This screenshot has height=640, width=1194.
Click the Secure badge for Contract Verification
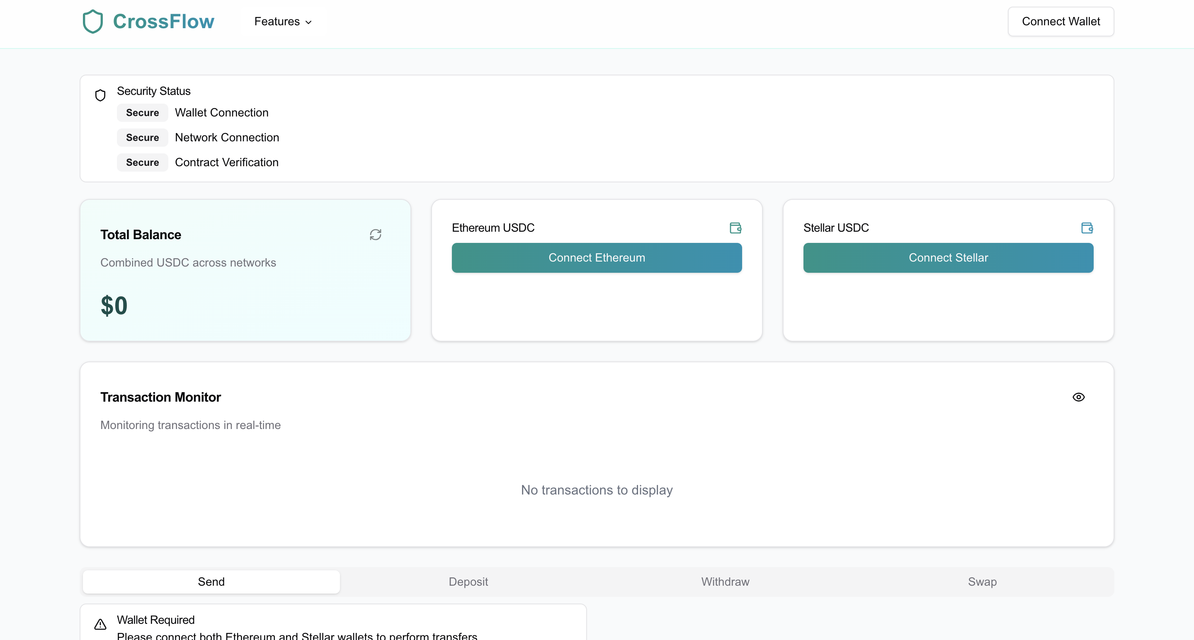click(142, 162)
